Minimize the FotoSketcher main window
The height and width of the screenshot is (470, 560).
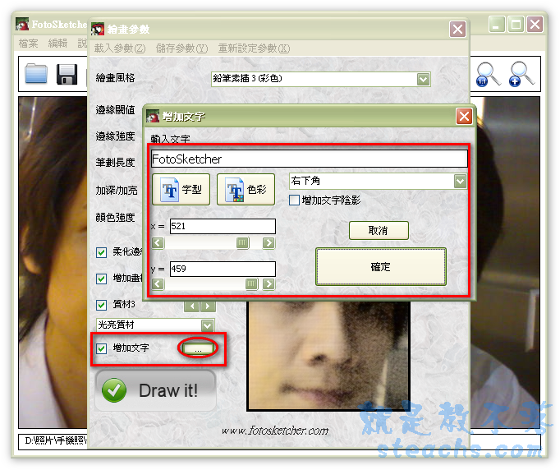click(497, 25)
